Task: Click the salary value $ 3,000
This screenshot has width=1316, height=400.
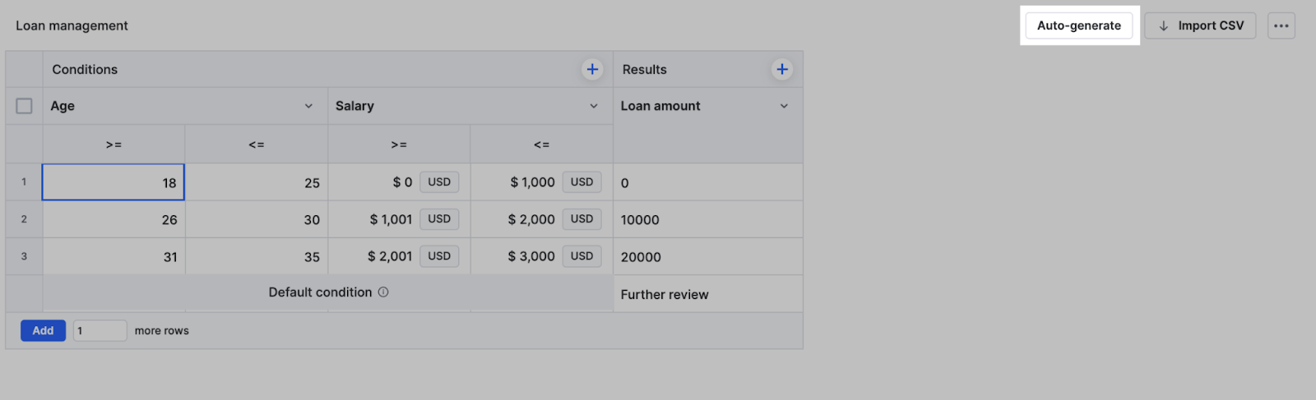Action: [x=531, y=256]
